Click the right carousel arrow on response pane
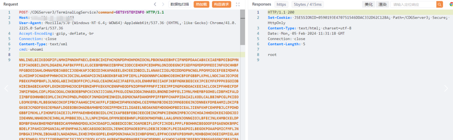 pyautogui.click(x=446, y=88)
